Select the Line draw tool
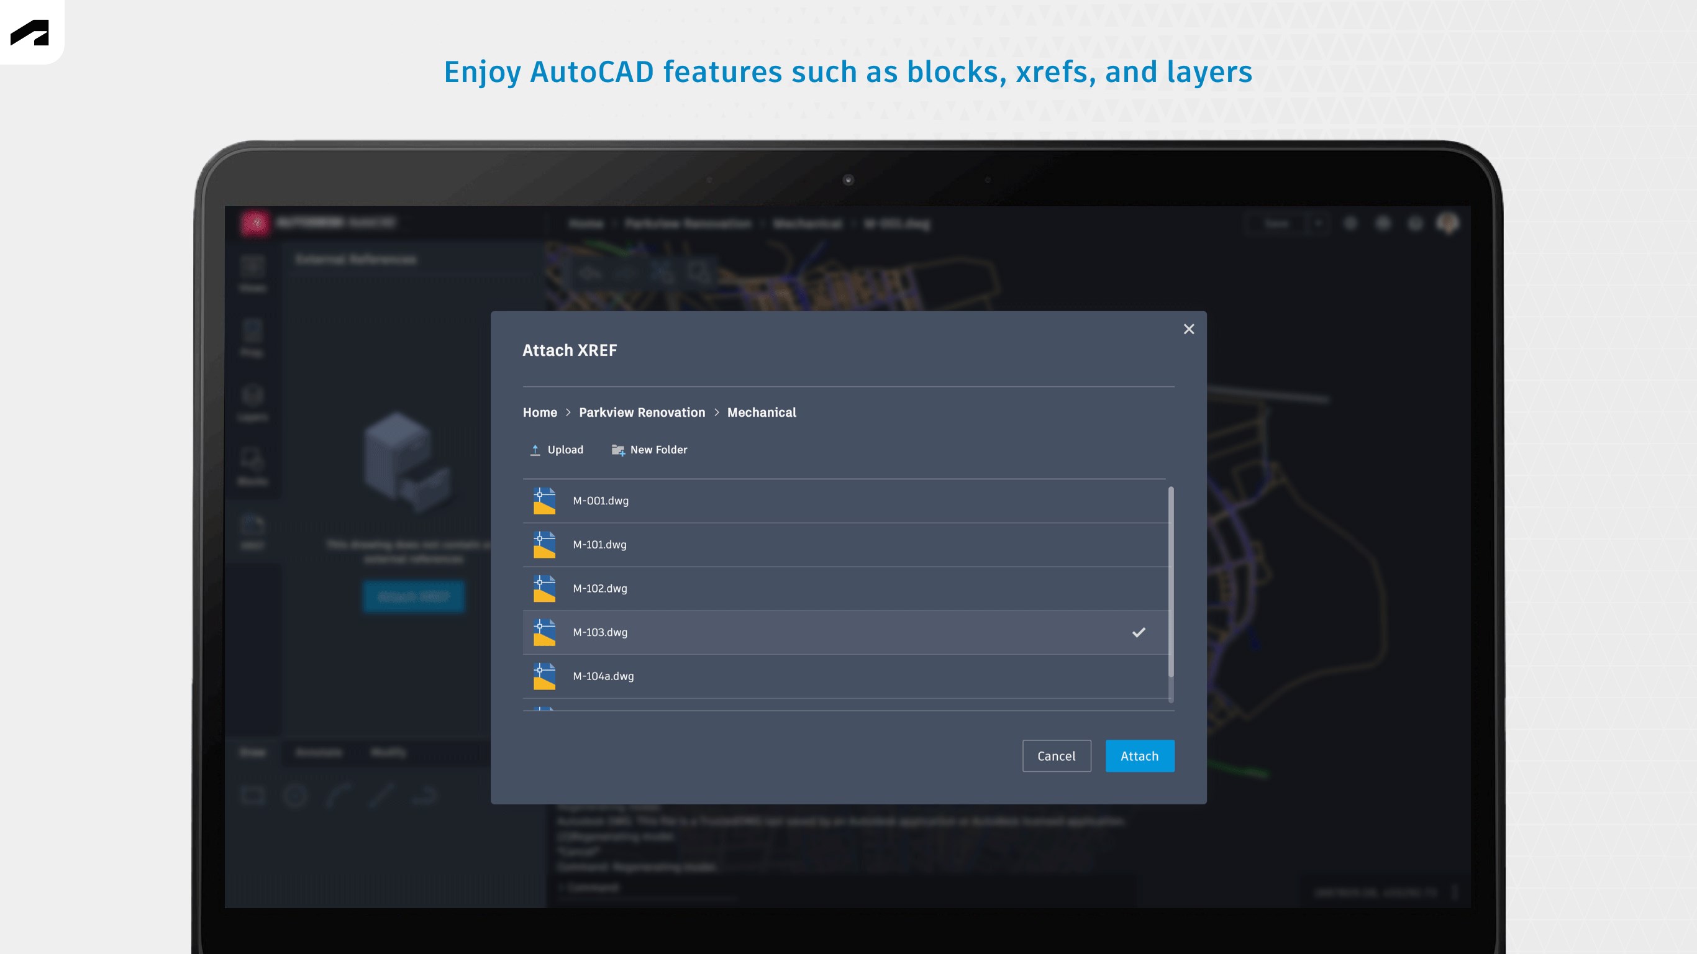This screenshot has width=1697, height=954. click(x=381, y=795)
